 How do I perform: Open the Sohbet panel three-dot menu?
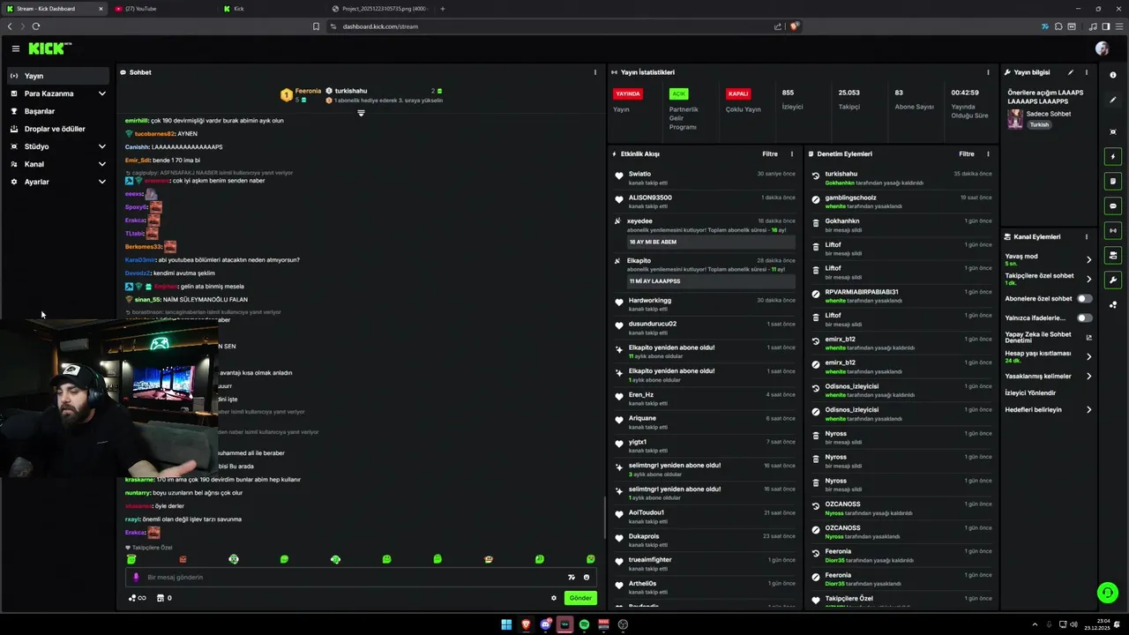point(595,72)
